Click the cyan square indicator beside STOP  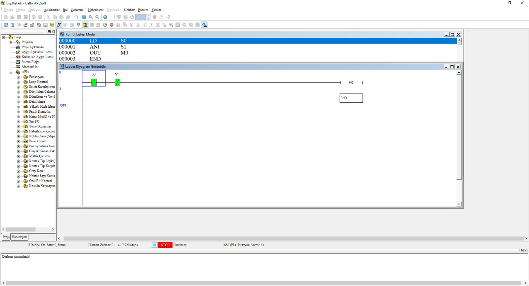(x=154, y=245)
